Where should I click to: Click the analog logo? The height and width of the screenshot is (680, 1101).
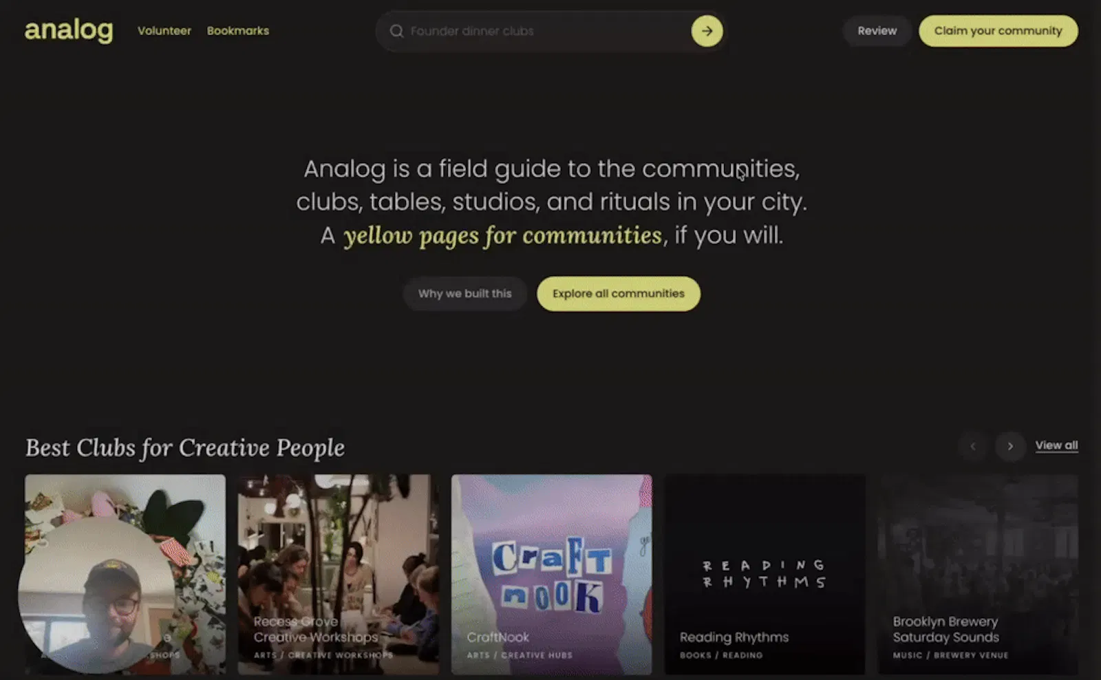point(69,31)
